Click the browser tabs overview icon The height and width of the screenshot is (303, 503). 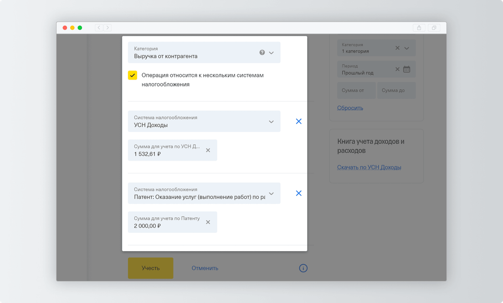click(434, 28)
